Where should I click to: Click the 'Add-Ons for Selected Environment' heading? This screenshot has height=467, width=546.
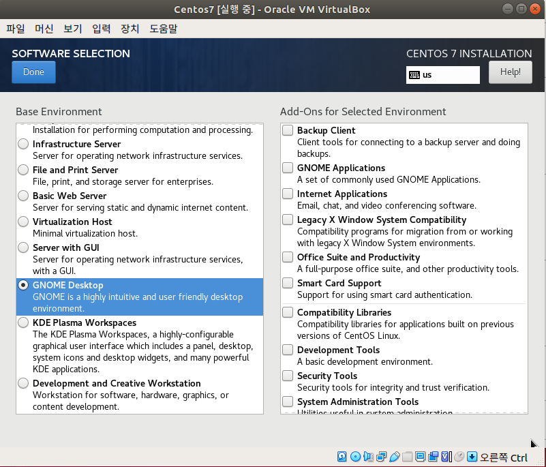tap(363, 111)
